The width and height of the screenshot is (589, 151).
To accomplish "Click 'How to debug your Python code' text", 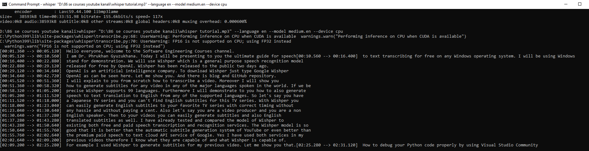I will coord(398,145).
